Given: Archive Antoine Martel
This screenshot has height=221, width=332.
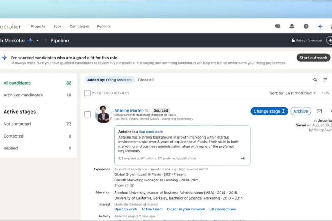Looking at the screenshot, I should [x=300, y=111].
